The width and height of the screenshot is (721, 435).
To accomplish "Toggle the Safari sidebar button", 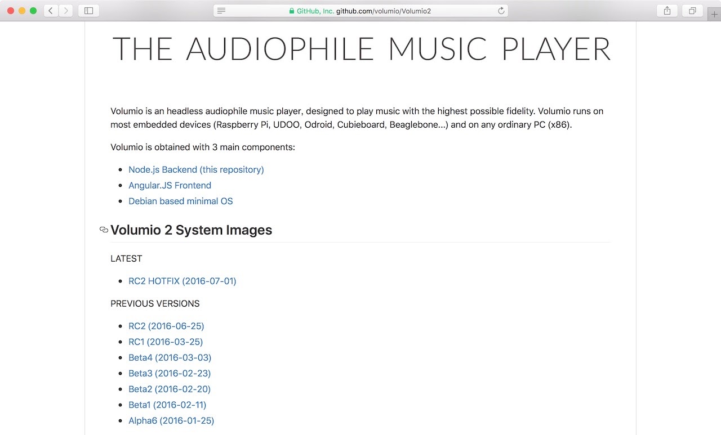I will click(88, 11).
